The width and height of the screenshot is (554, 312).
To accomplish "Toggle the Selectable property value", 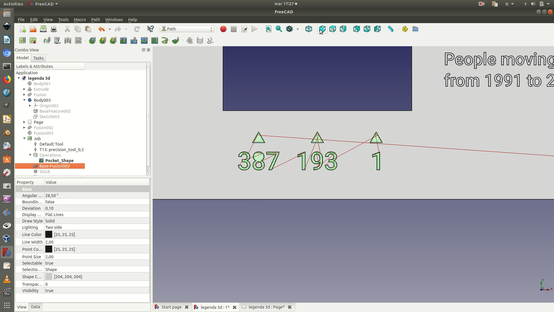I will (97, 263).
